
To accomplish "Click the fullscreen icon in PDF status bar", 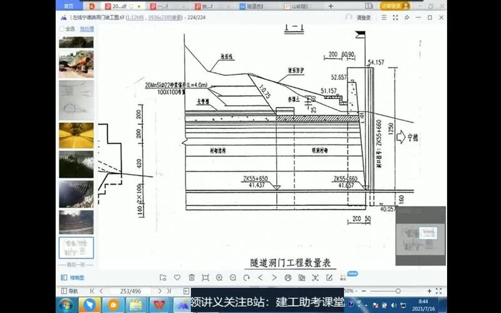I will click(439, 291).
